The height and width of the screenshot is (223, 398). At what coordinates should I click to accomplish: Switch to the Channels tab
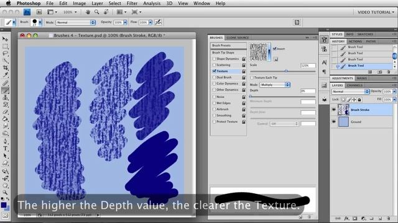[x=354, y=85]
